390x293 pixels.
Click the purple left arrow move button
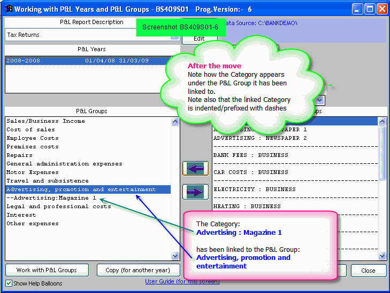(195, 169)
